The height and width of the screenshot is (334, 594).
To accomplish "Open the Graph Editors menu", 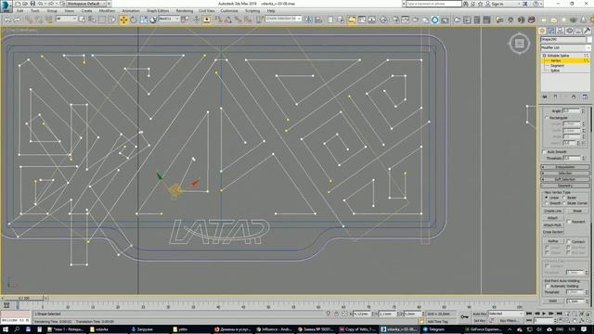I will (x=158, y=11).
